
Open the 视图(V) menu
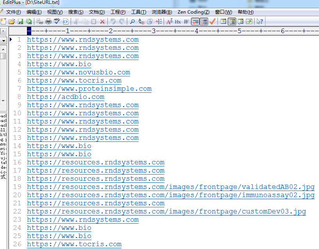pyautogui.click(x=55, y=12)
